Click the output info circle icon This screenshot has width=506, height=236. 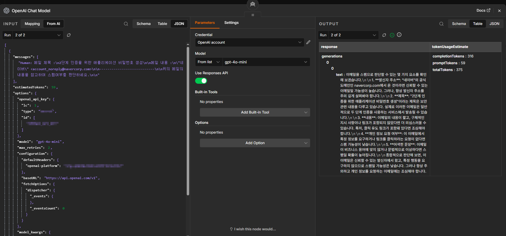click(399, 35)
